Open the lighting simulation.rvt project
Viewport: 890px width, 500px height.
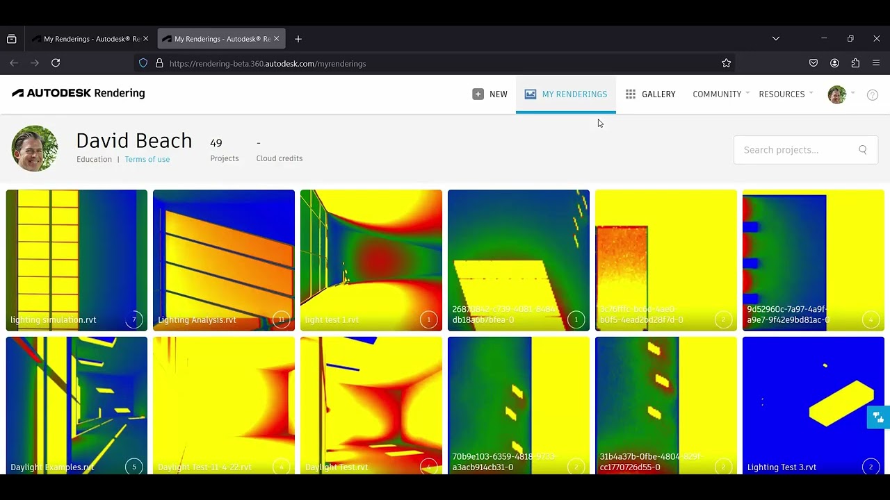(x=76, y=260)
